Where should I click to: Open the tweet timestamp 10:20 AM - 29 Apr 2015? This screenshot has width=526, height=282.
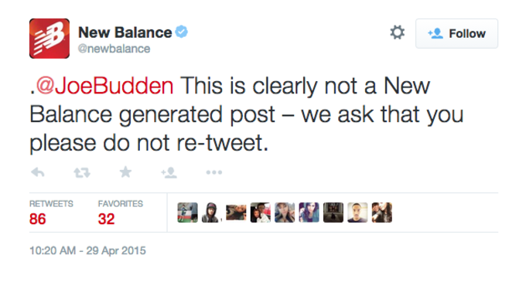pyautogui.click(x=87, y=250)
